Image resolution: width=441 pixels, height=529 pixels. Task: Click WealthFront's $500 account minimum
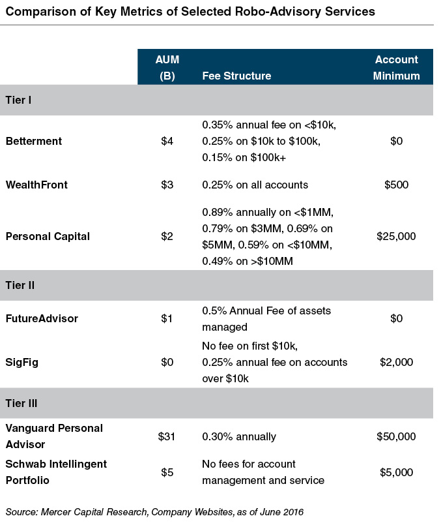(x=396, y=185)
